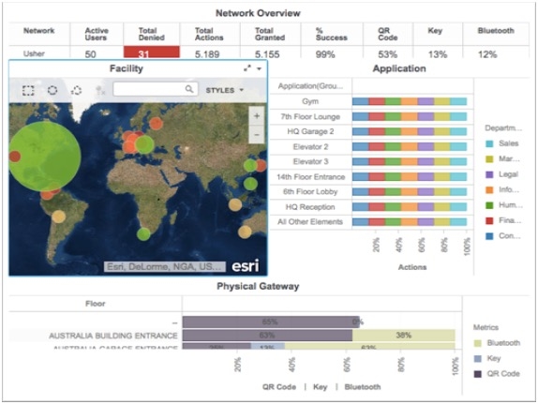The width and height of the screenshot is (538, 404).
Task: Click the magnifier icon in map search
Action: pyautogui.click(x=189, y=89)
